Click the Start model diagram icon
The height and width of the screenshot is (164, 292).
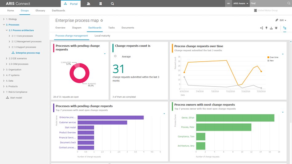coord(7,98)
